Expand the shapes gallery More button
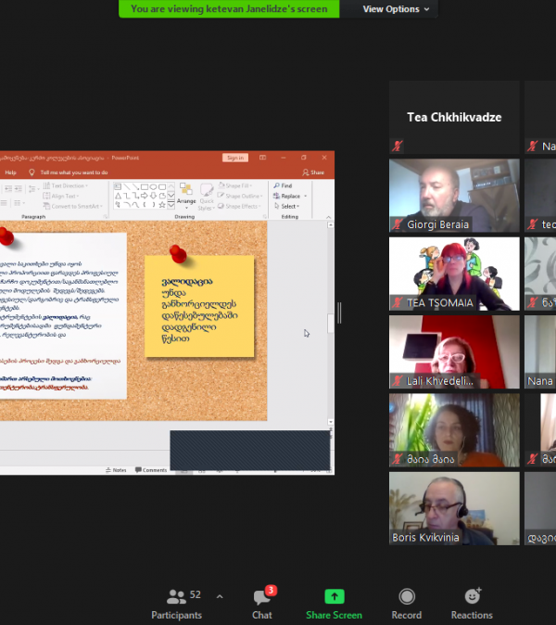The width and height of the screenshot is (556, 625). 171,205
